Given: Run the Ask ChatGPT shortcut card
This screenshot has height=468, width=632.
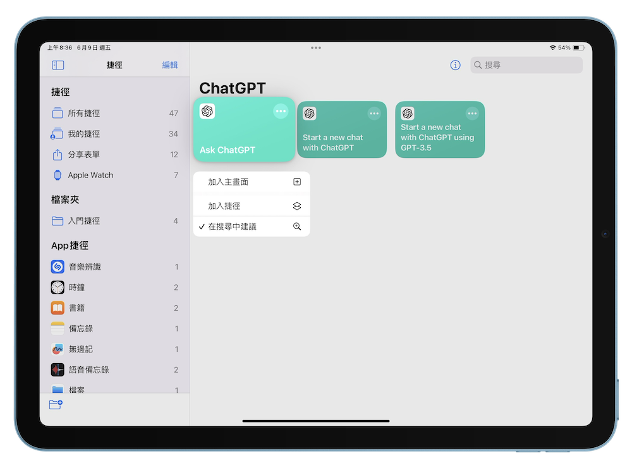Looking at the screenshot, I should click(x=244, y=129).
